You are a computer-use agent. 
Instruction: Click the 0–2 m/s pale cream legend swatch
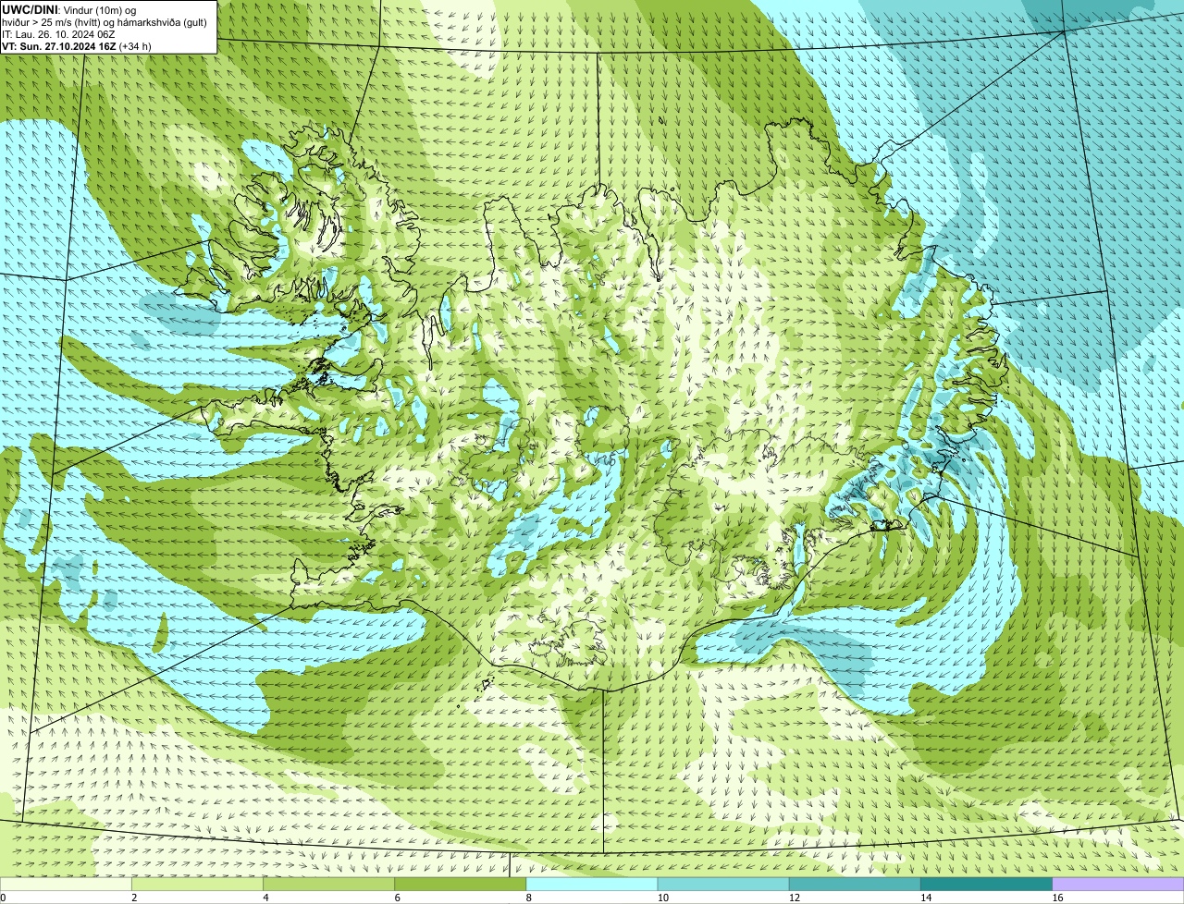click(x=66, y=884)
